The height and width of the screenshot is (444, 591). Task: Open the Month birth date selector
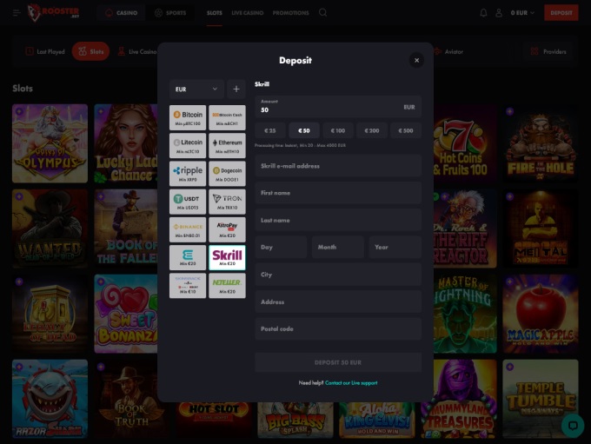pyautogui.click(x=338, y=248)
